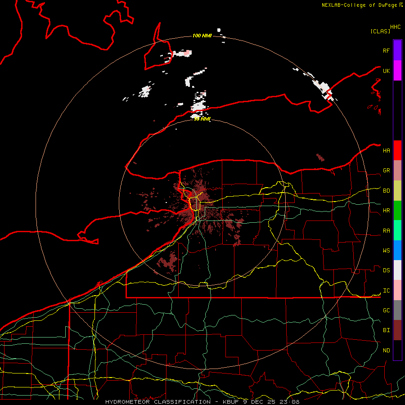Click the ND black legend swatch
This screenshot has height=405, width=405.
(x=397, y=350)
